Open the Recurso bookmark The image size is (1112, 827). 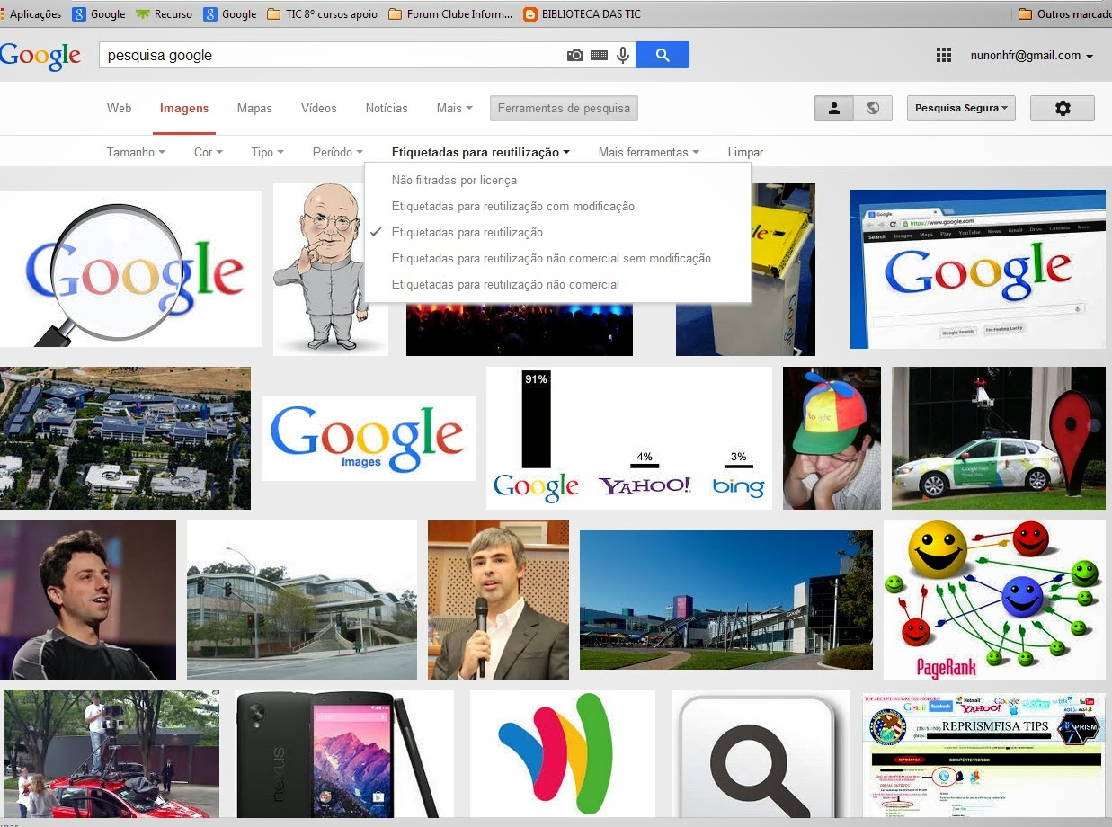(164, 13)
